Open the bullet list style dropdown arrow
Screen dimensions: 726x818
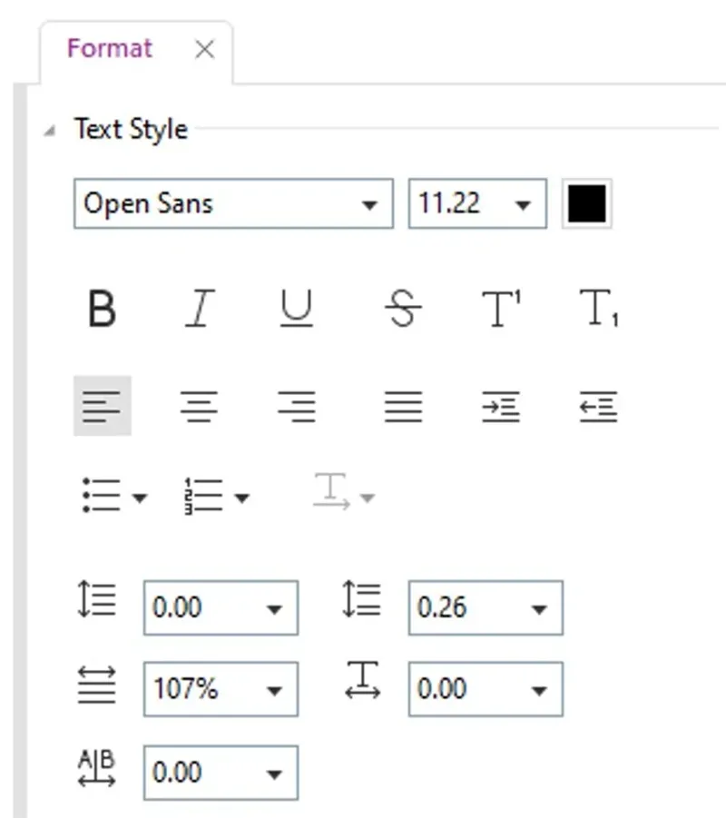tap(141, 498)
